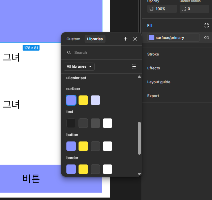The image size is (212, 200).
Task: Open the Layout guide section
Action: (159, 82)
